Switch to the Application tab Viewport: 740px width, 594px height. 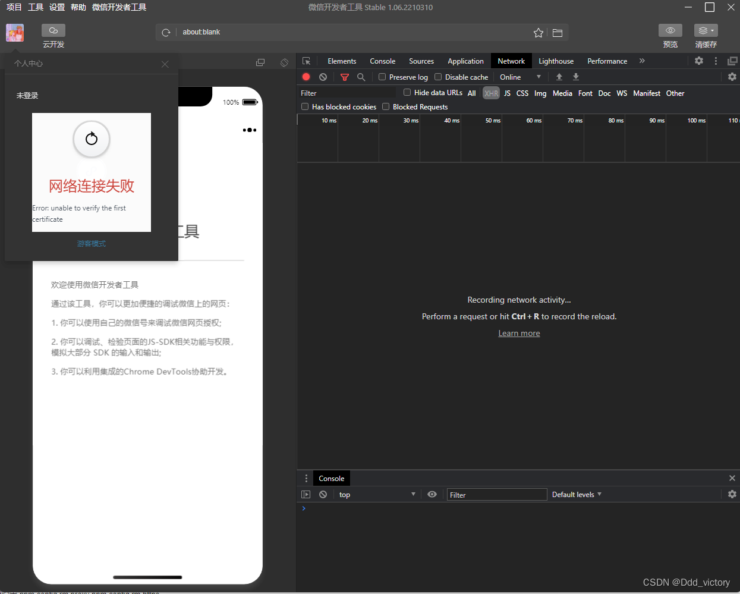coord(465,61)
